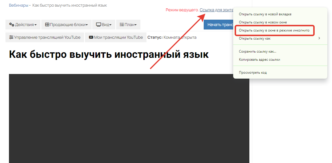Image resolution: width=332 pixels, height=163 pixels.
Task: Click the sliders icon in Управление трансляцией
Action: point(11,38)
